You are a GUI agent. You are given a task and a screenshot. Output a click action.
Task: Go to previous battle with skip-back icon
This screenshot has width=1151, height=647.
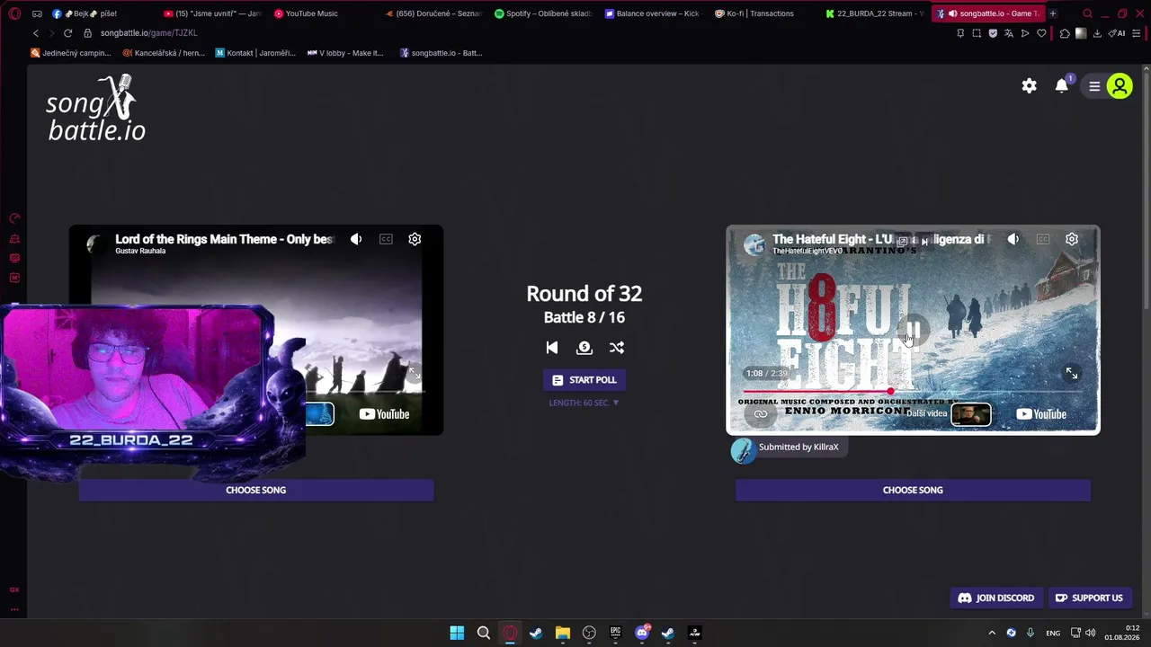click(552, 348)
